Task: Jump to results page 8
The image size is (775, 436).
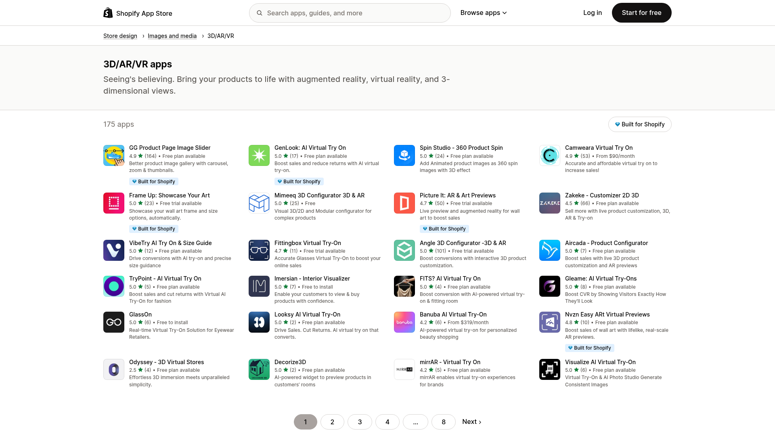Action: click(x=444, y=422)
